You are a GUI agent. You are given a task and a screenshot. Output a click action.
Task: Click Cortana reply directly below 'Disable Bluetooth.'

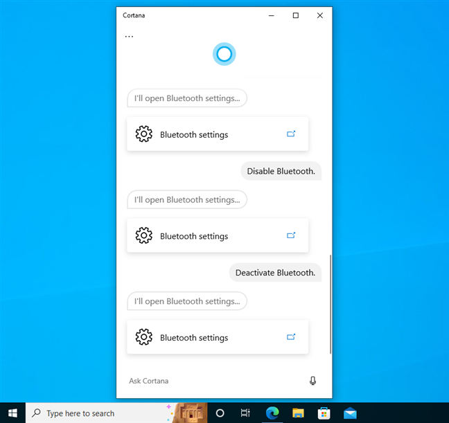[x=187, y=200]
